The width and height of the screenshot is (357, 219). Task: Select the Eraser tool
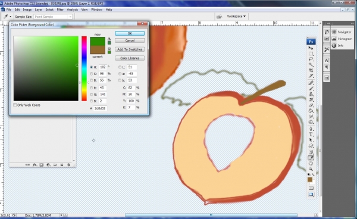311,105
